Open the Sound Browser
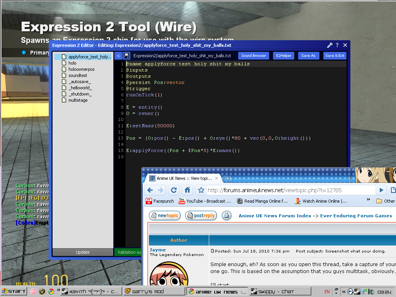Screen dimensions: 396x297 coord(254,56)
